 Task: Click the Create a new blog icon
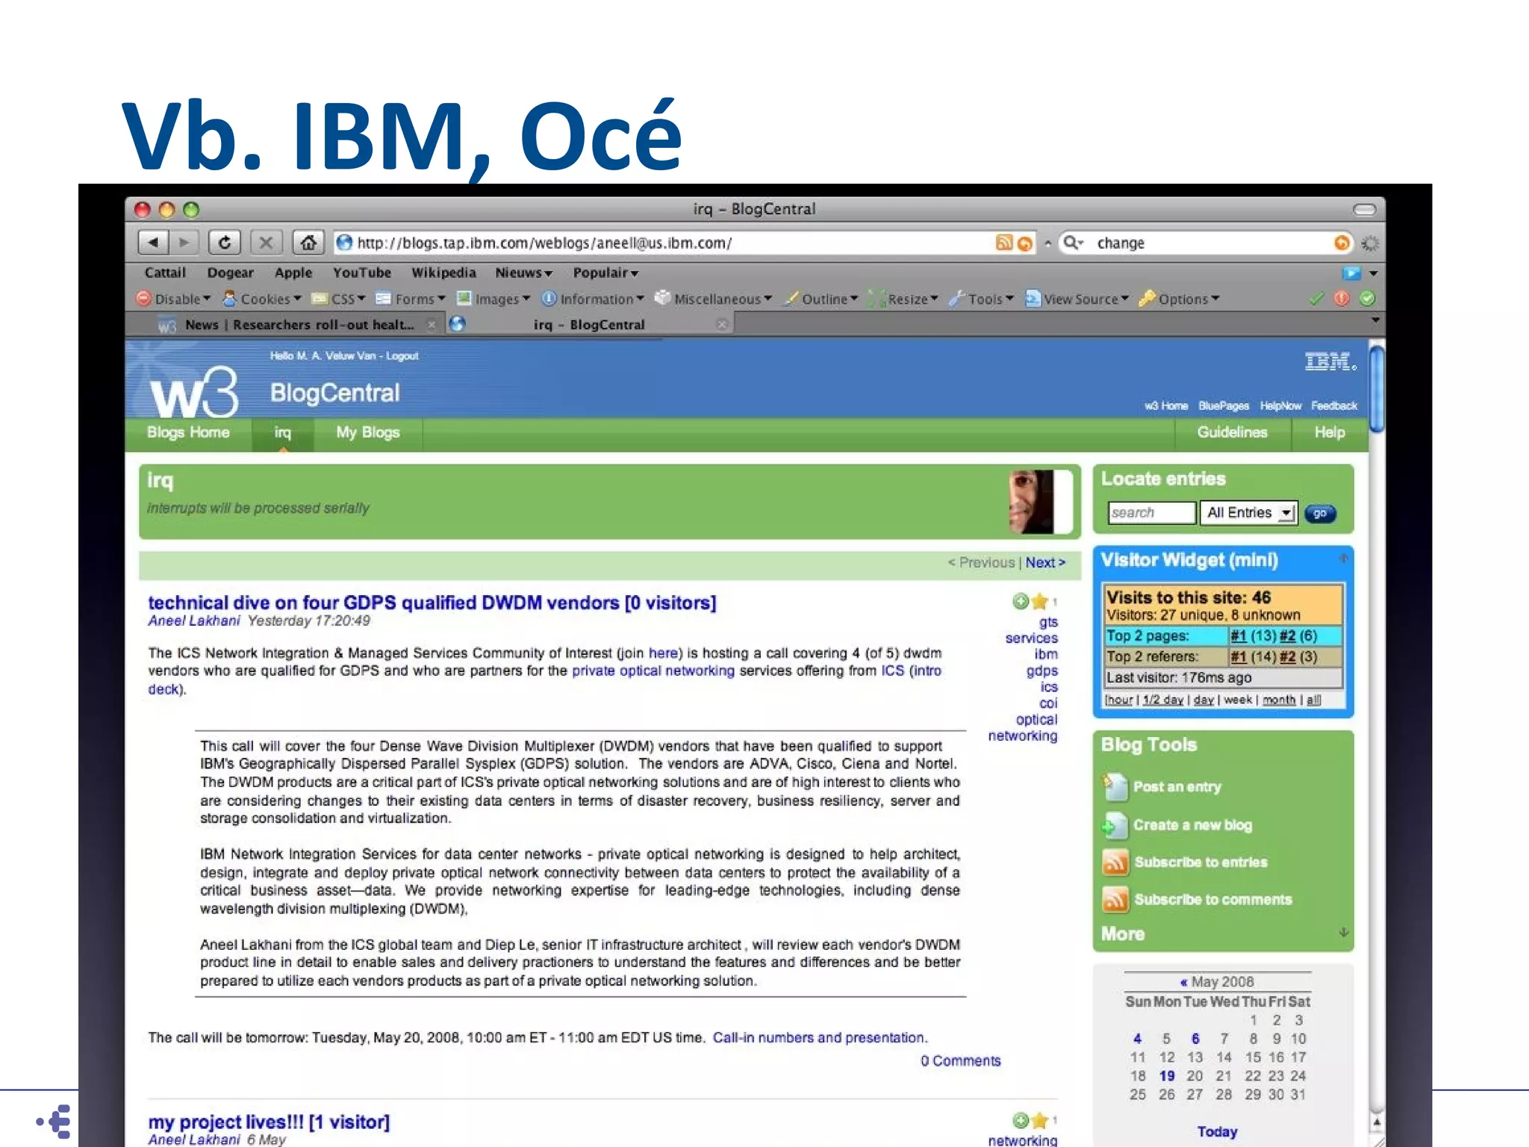click(x=1115, y=825)
